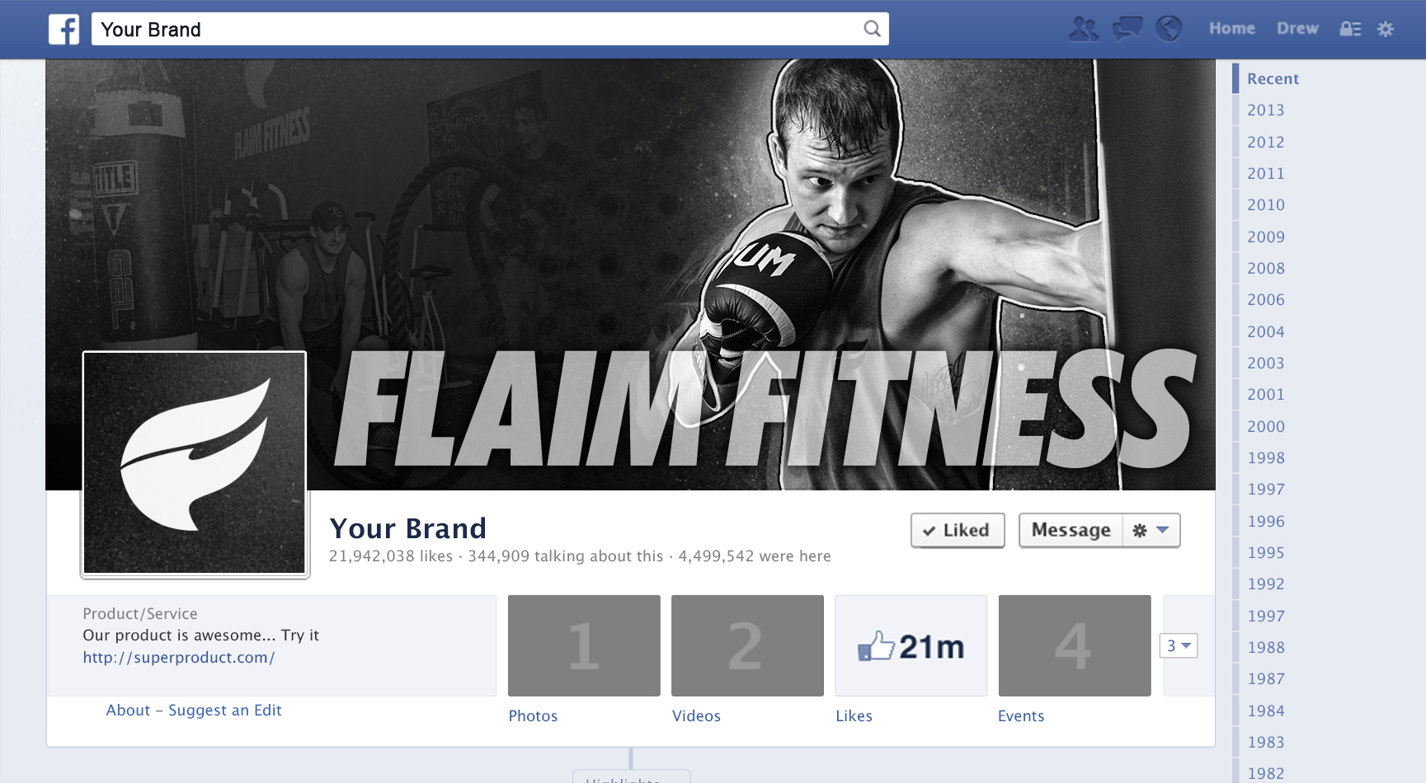This screenshot has width=1426, height=783.
Task: Click the Message button
Action: [1071, 530]
